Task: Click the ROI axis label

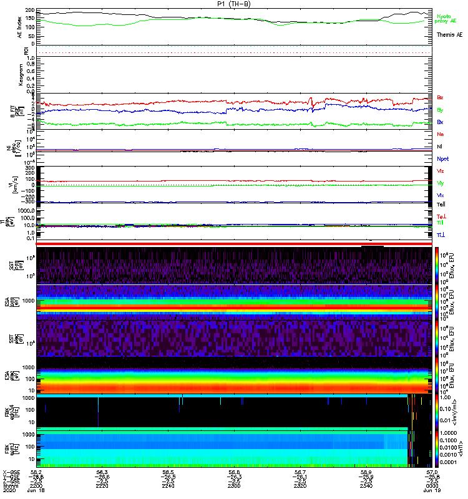Action: tap(26, 51)
